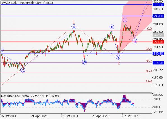Click the 230.90 blue price tag
This screenshot has height=119, width=167.
click(158, 53)
